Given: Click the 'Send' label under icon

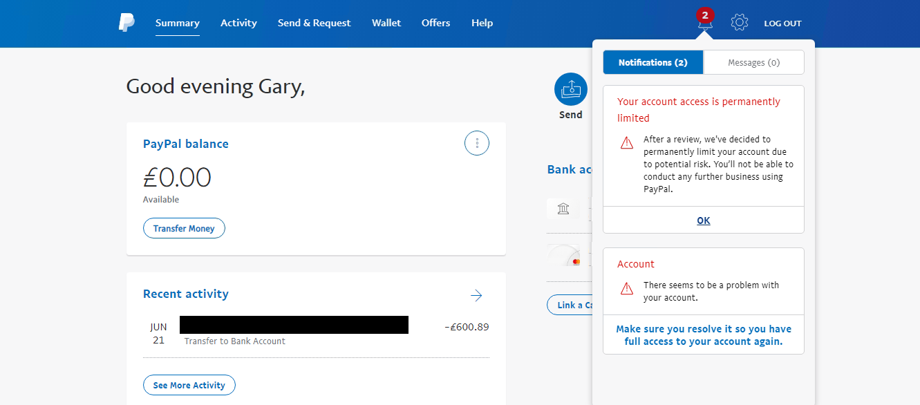Looking at the screenshot, I should point(571,115).
